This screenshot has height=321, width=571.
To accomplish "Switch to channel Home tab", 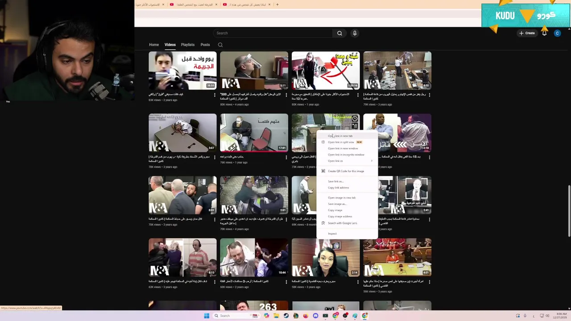I will point(154,45).
